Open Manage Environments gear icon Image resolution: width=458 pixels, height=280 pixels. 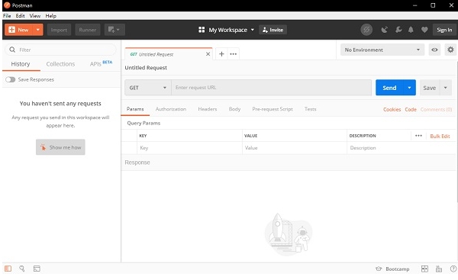(450, 50)
